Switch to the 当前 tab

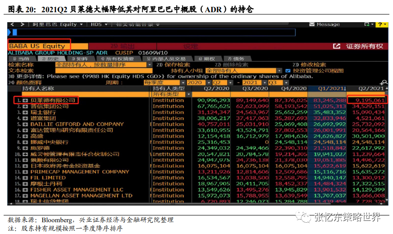(22, 59)
